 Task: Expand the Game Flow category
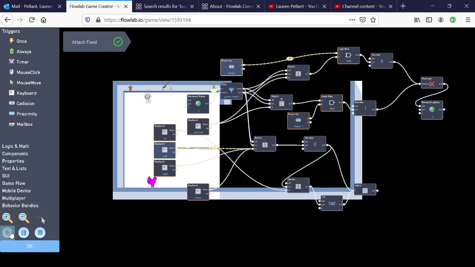coord(14,183)
